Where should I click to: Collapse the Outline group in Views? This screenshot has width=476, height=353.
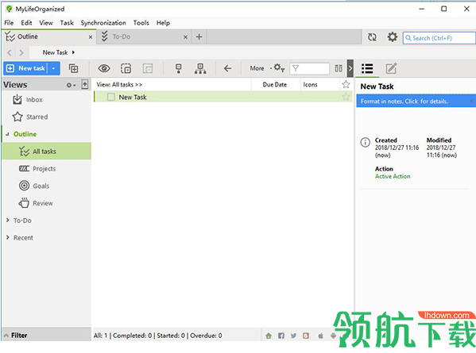pos(7,134)
